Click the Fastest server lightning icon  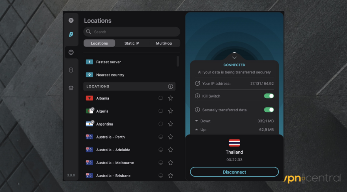[x=89, y=62]
